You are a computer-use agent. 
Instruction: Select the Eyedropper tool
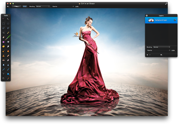8,79
